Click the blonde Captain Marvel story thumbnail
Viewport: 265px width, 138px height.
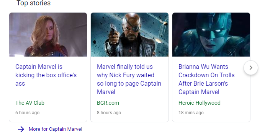(48, 34)
